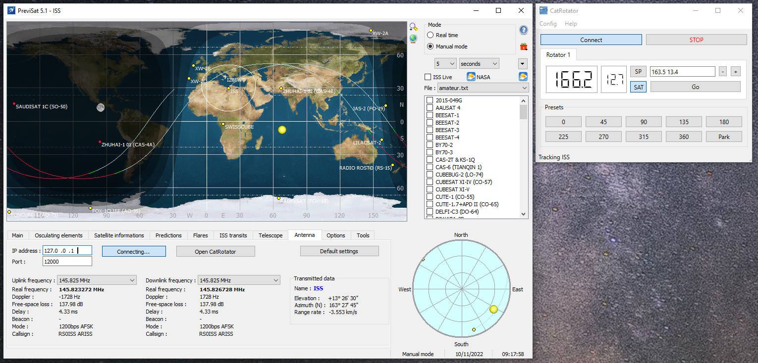758x363 pixels.
Task: Open help via blue question mark icon
Action: pos(523,30)
